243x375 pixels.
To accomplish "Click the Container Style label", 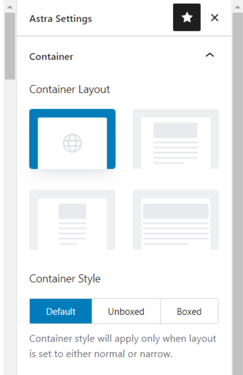I will click(65, 279).
